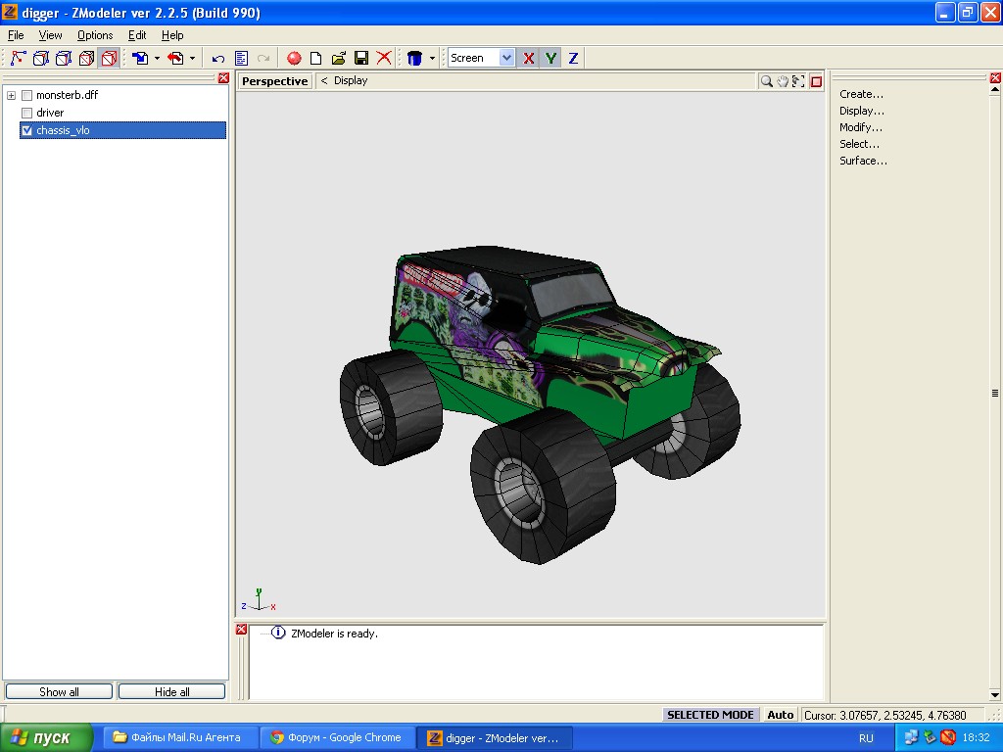
Task: Open the undo history list icon
Action: (x=241, y=59)
